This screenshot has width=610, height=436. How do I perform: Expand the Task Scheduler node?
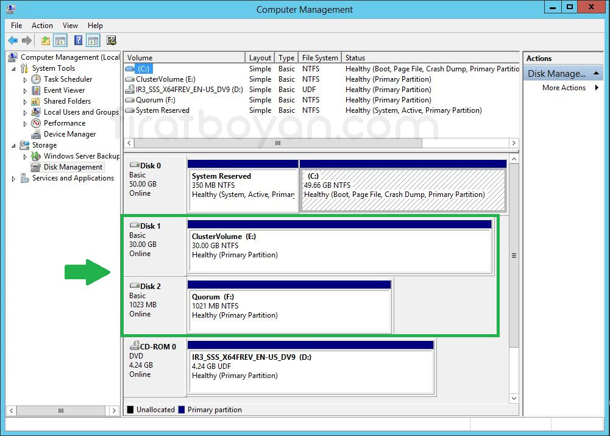point(25,80)
